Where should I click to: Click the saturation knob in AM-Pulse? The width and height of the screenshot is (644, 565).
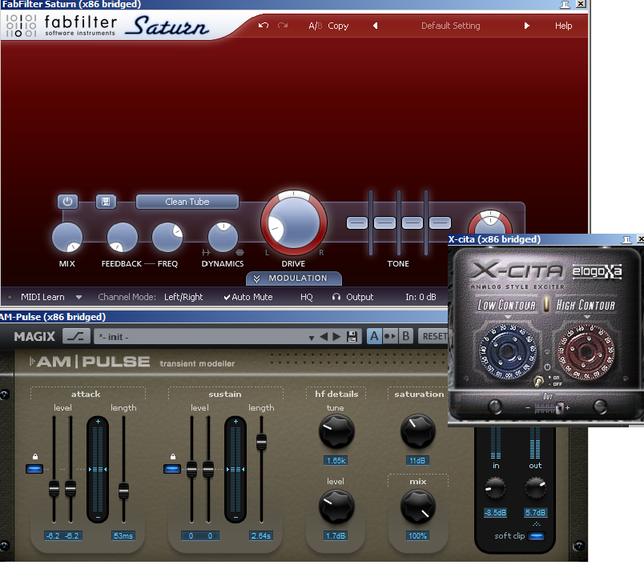pyautogui.click(x=417, y=431)
